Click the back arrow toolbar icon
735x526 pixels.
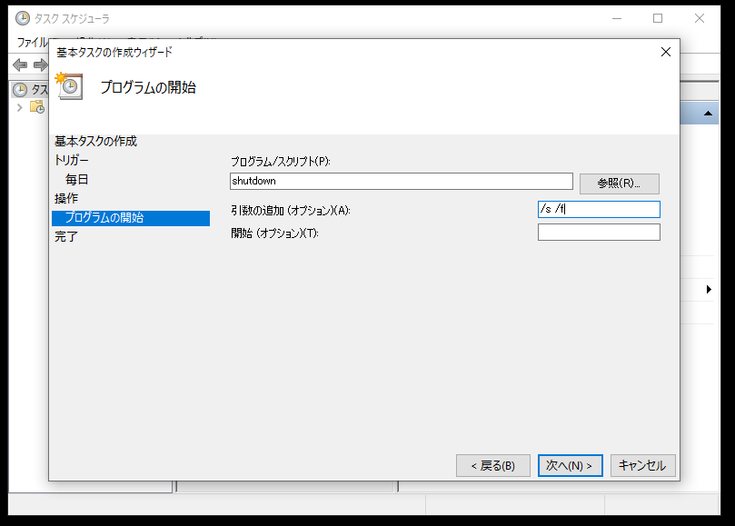click(x=20, y=65)
